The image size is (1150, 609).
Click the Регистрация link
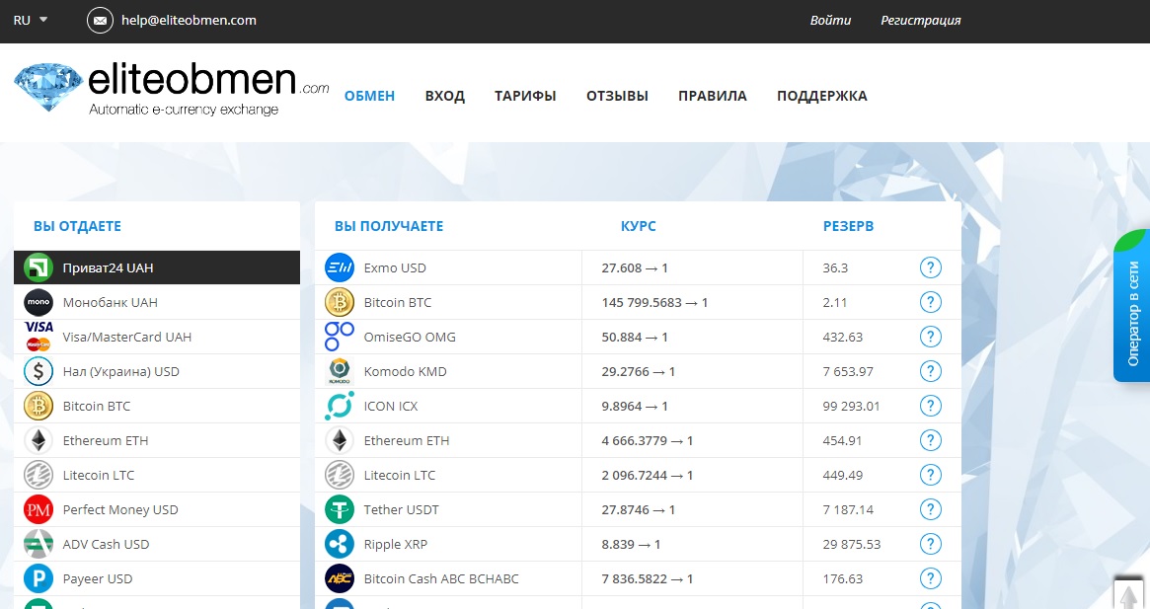click(x=920, y=20)
